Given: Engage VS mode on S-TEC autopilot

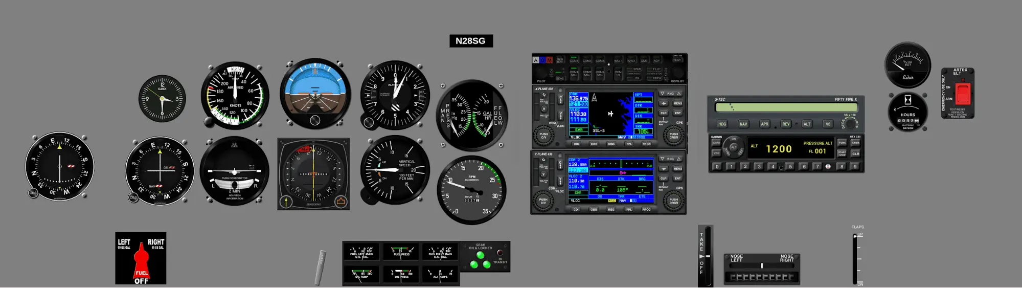Looking at the screenshot, I should pos(828,124).
